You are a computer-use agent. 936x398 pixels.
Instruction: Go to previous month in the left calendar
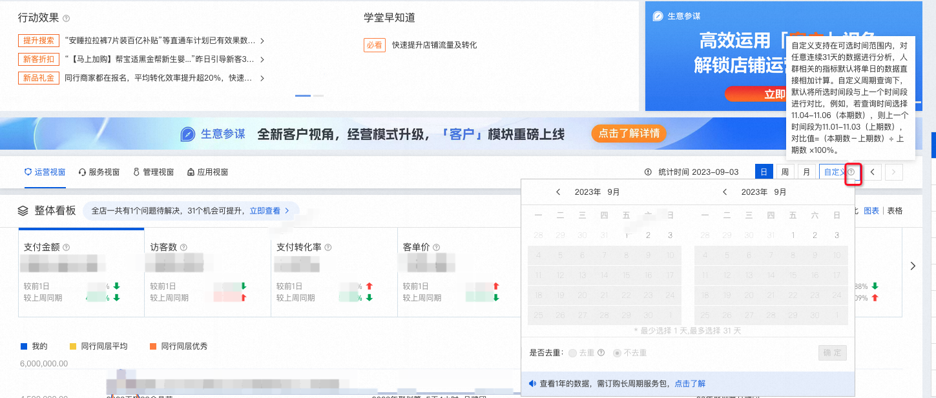pos(558,192)
